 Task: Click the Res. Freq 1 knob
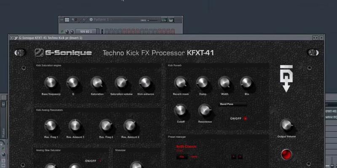point(51,126)
